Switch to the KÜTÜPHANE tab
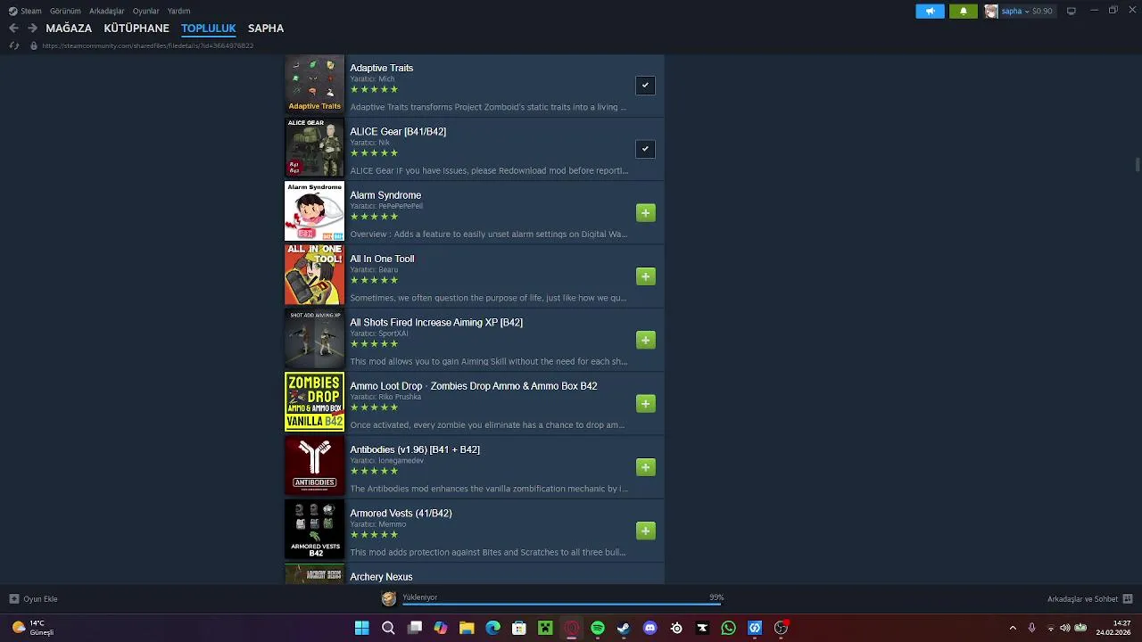Screen dimensions: 1142x642 click(x=137, y=29)
